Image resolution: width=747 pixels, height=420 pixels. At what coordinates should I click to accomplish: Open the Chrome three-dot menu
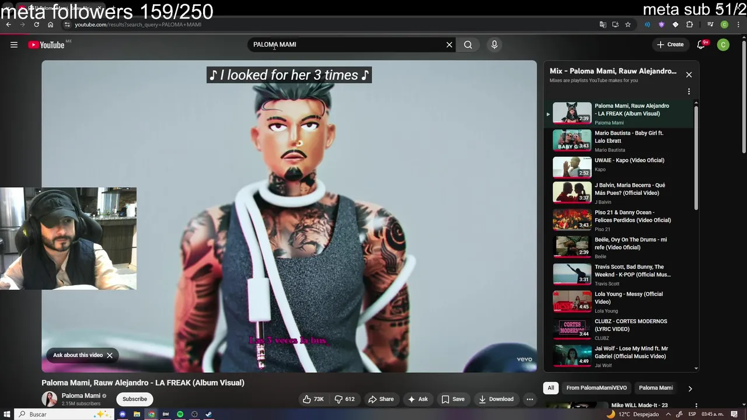click(x=738, y=24)
